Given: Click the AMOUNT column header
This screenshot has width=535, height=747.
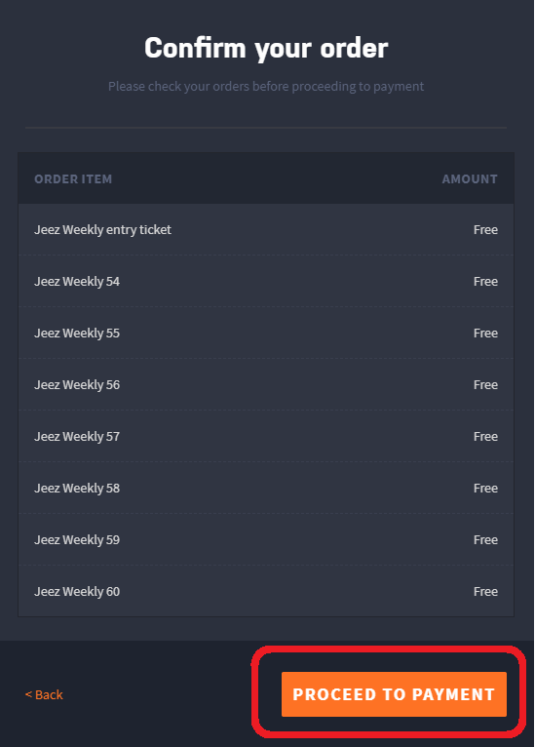Looking at the screenshot, I should tap(470, 179).
